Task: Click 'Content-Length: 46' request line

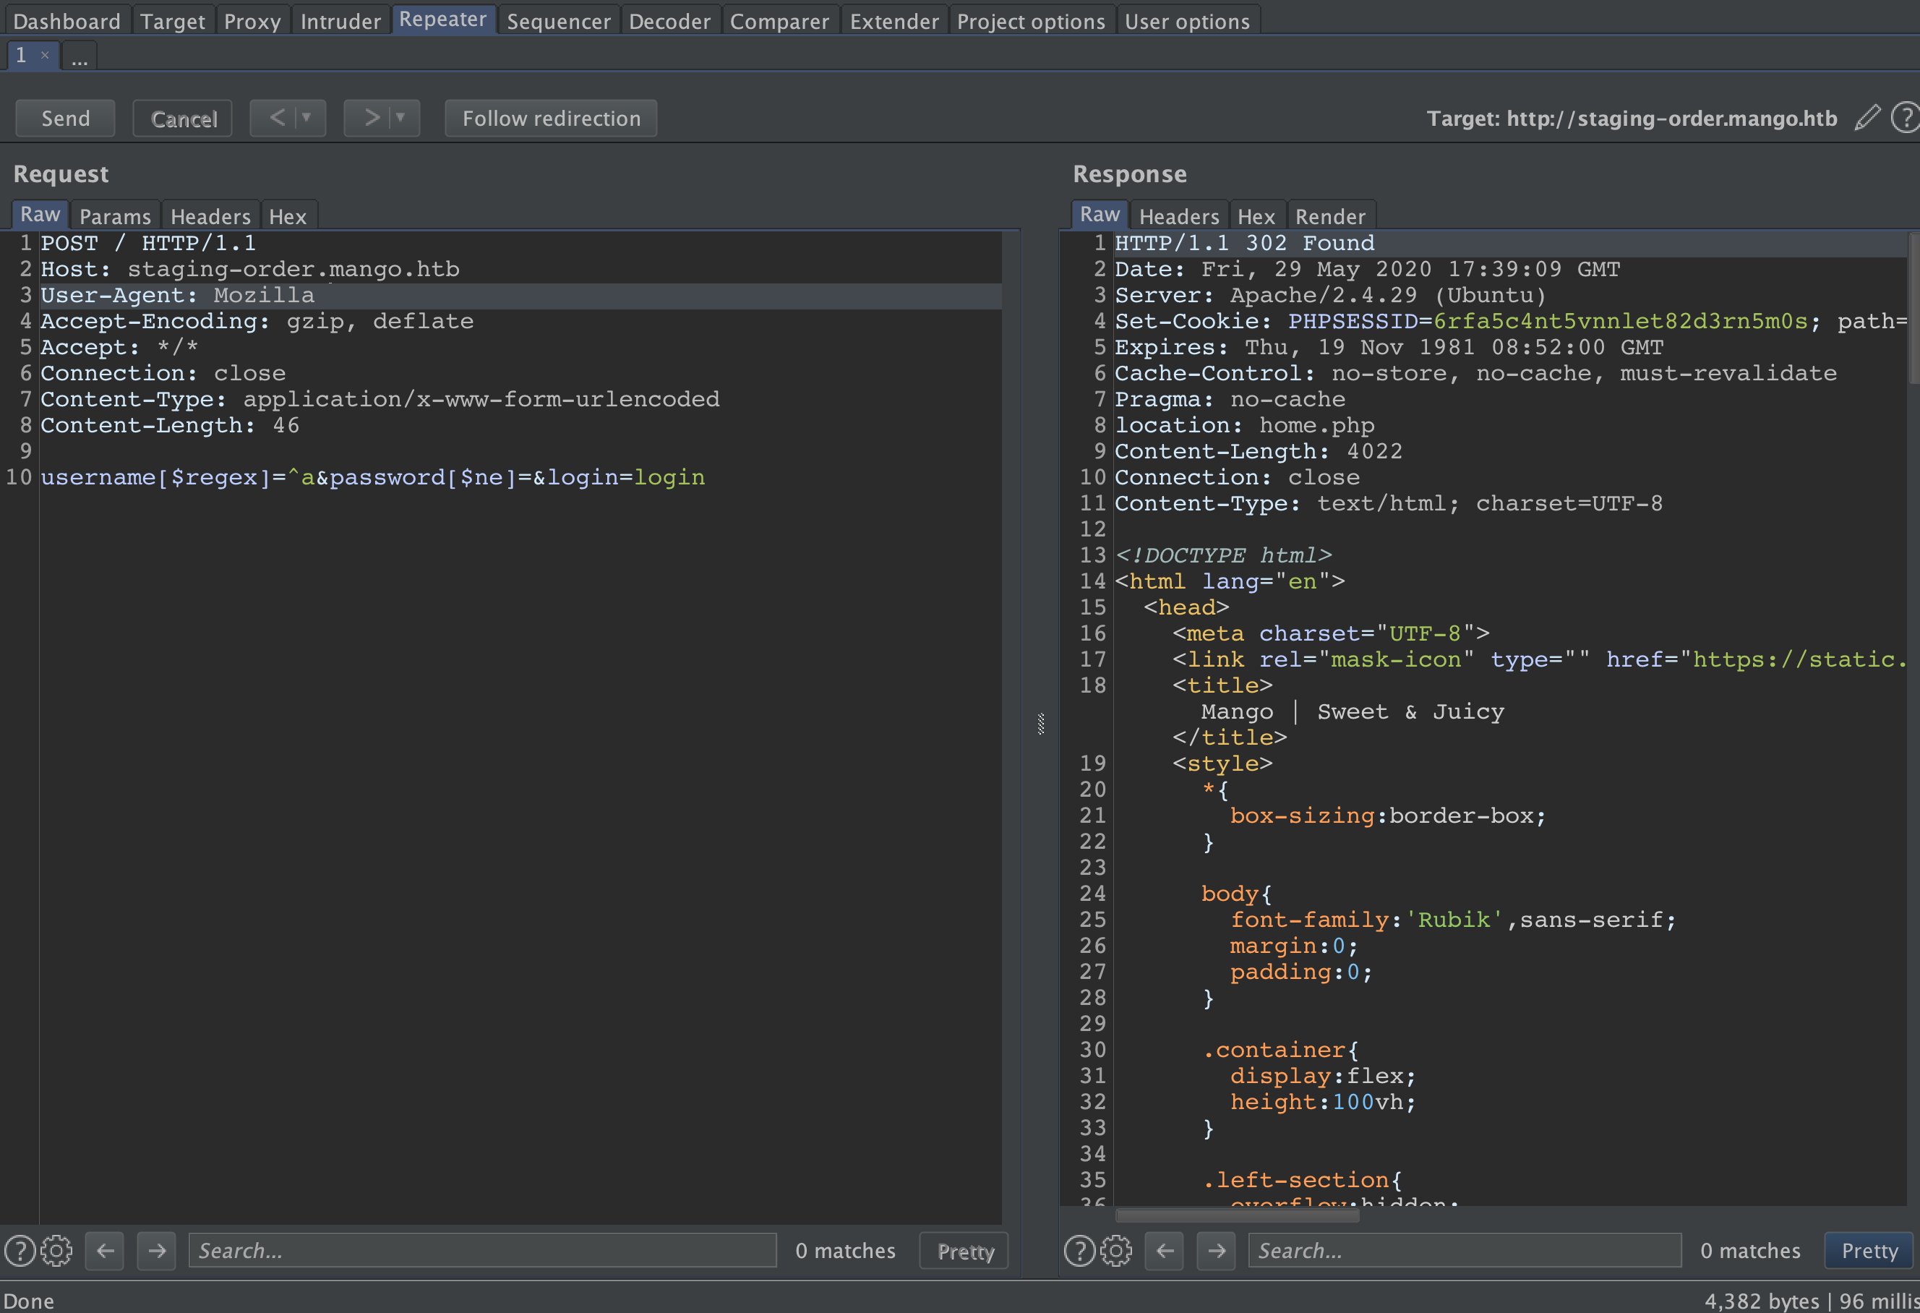Action: click(x=170, y=426)
